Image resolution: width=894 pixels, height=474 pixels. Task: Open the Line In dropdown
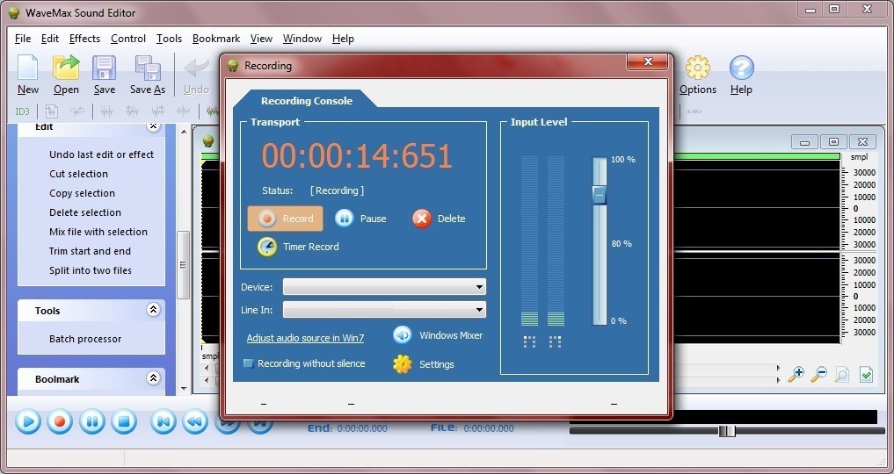[x=384, y=310]
